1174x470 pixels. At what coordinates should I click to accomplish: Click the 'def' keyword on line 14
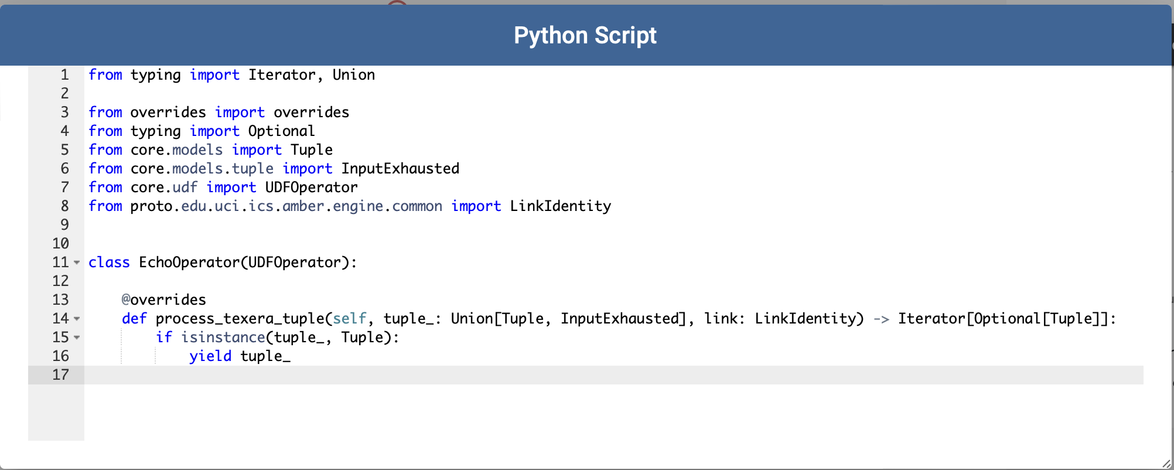[134, 319]
